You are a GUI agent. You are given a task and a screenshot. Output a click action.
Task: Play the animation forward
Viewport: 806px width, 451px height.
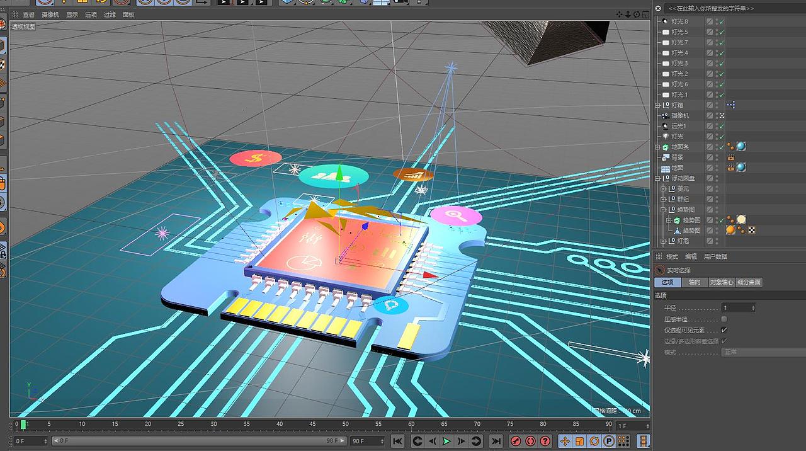pos(446,441)
